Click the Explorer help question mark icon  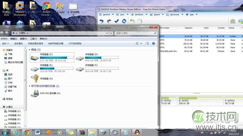pyautogui.click(x=154, y=43)
